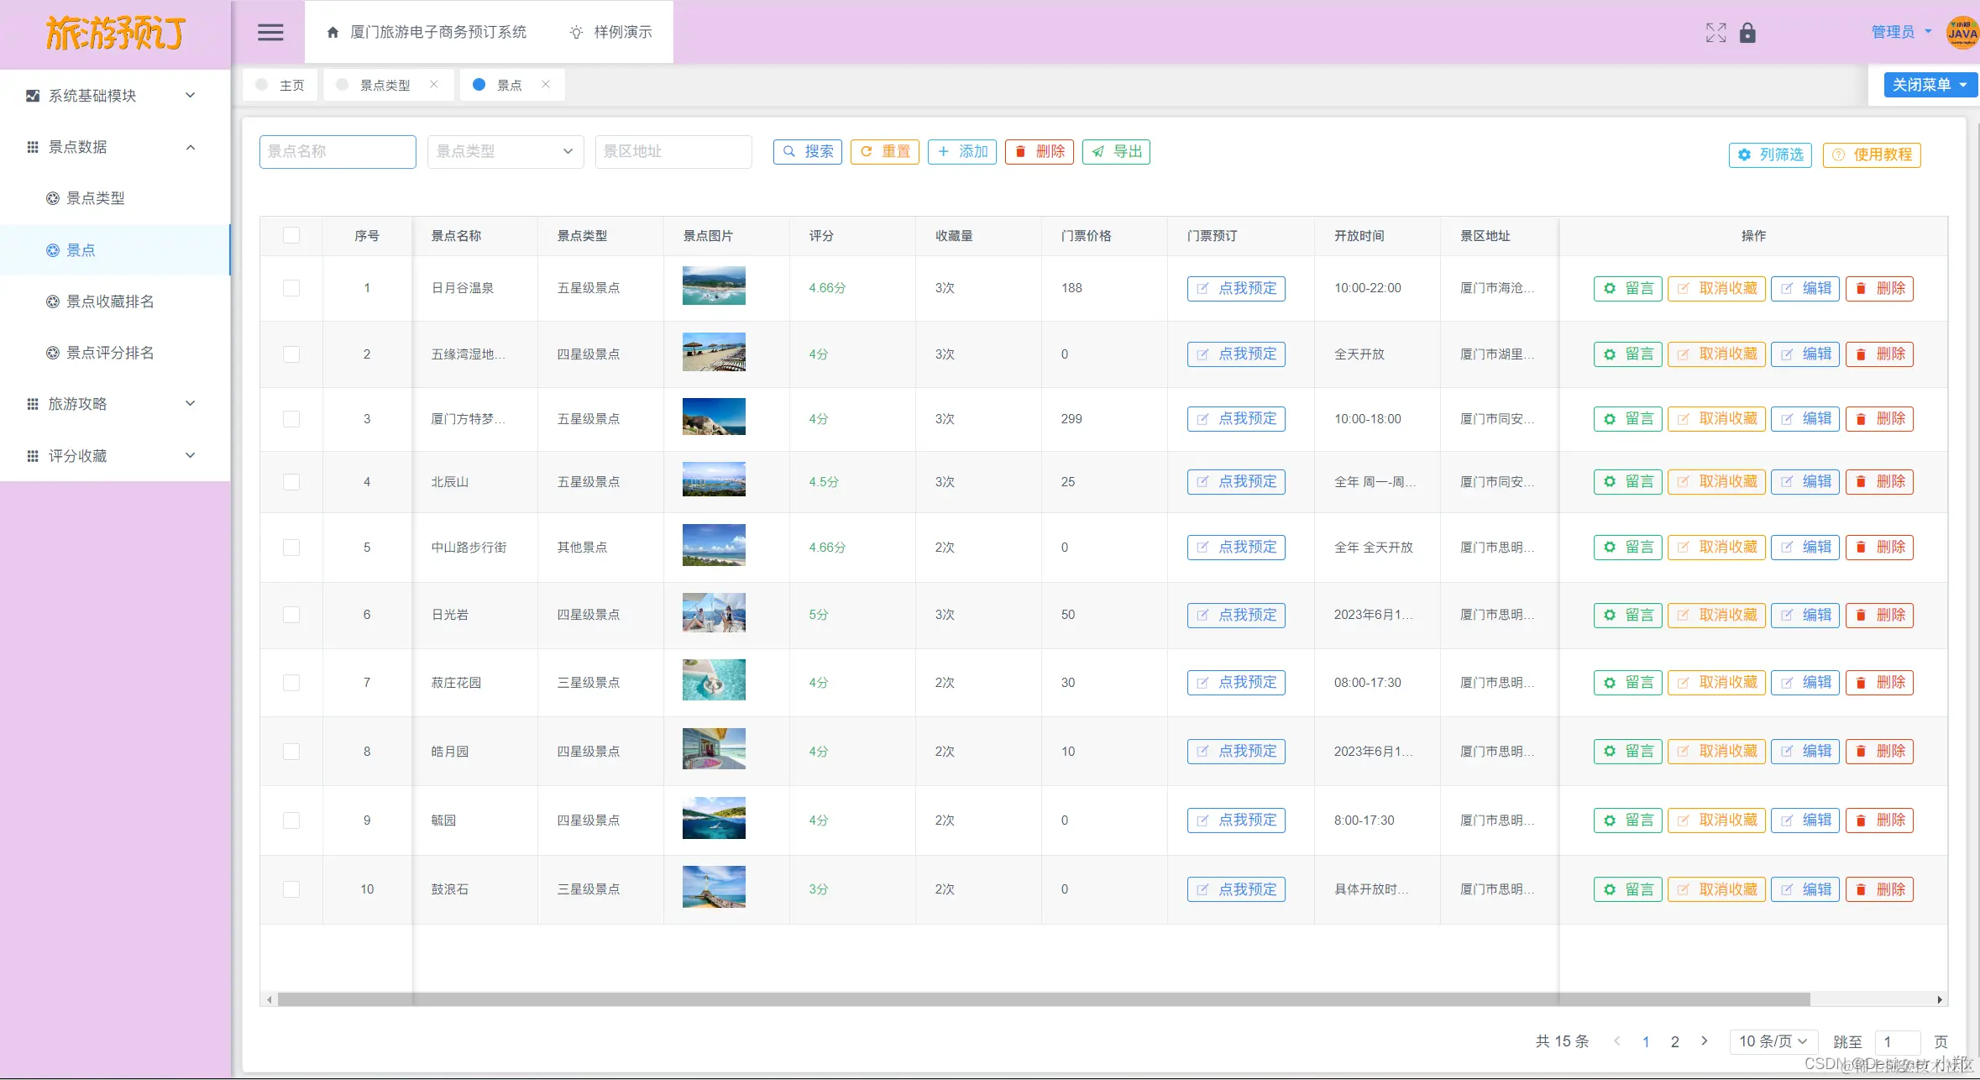
Task: Tick the checkbox for row 3
Action: [291, 419]
